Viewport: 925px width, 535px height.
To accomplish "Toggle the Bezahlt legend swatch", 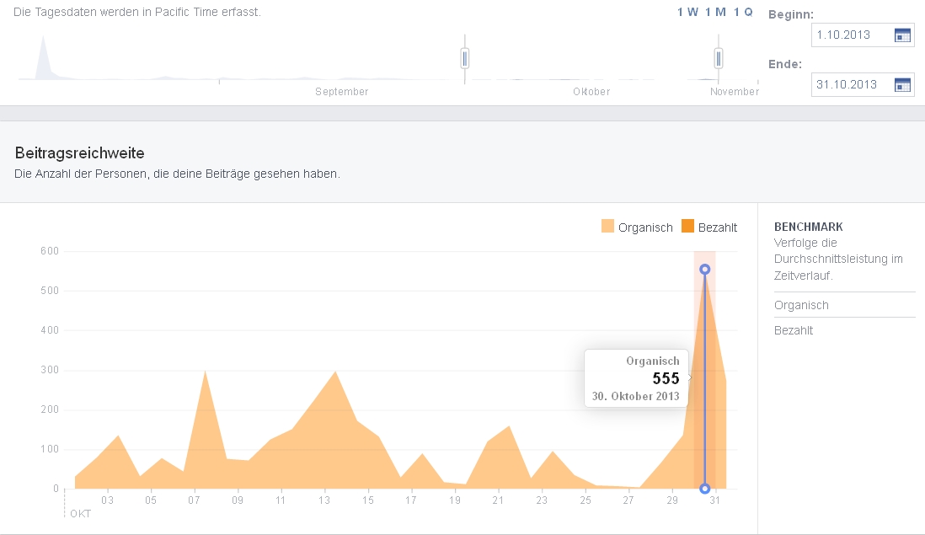I will click(687, 227).
